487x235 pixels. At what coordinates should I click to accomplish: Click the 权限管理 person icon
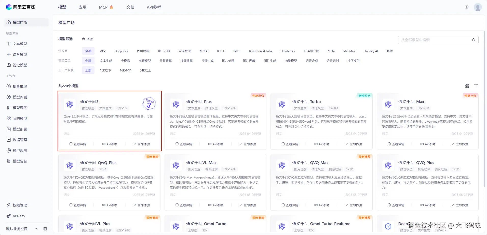click(x=9, y=205)
